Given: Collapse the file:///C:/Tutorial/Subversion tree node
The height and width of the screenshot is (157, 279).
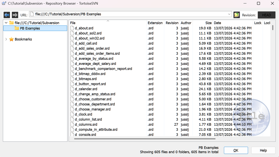Looking at the screenshot, I should (6, 23).
